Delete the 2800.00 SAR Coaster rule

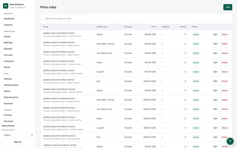point(224,128)
